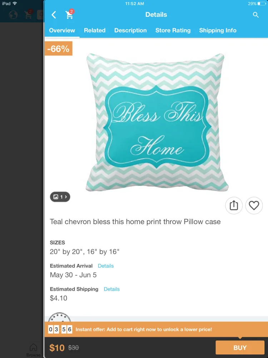Open image gallery counter showing 1

point(60,197)
